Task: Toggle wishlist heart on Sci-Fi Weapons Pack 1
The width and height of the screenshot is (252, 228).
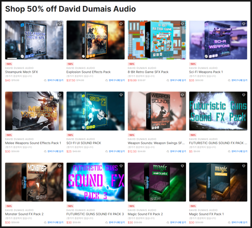Action: [x=244, y=24]
